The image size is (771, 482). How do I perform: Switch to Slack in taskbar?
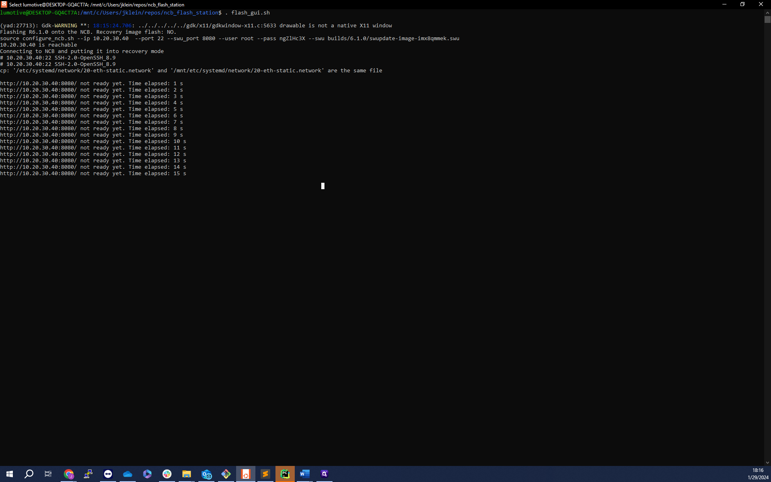[167, 474]
